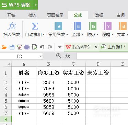Expand the 全部 dropdown arrow

click(82, 34)
